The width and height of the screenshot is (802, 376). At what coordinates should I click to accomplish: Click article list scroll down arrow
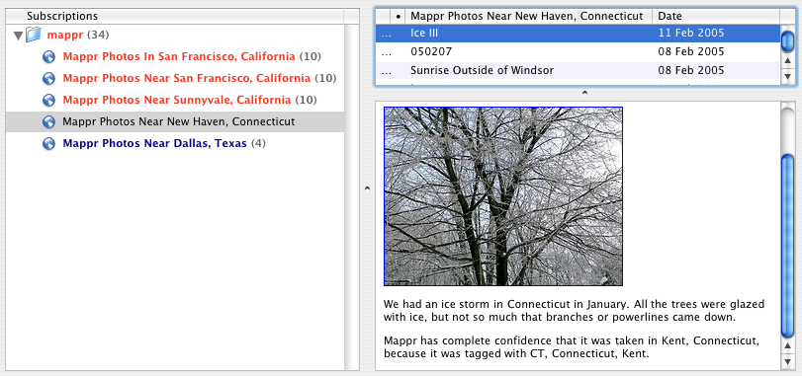pyautogui.click(x=788, y=77)
